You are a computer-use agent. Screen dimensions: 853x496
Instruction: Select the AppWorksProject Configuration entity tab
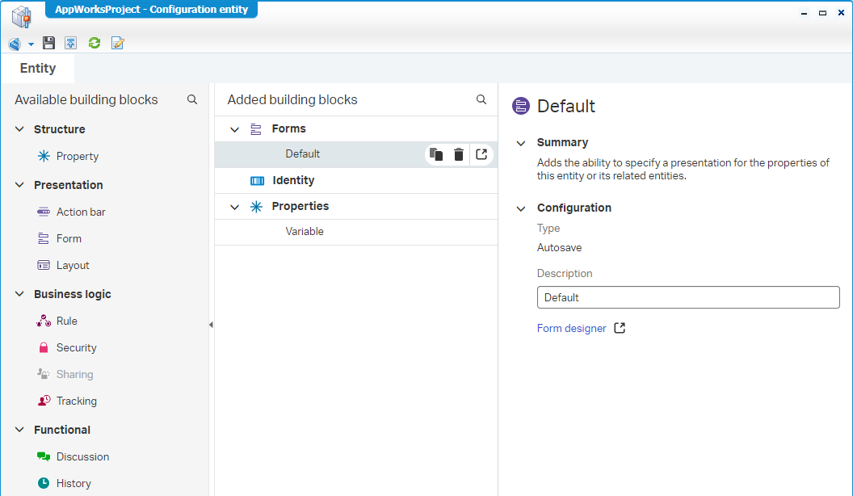151,10
